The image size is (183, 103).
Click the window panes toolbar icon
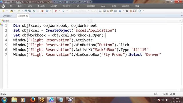tap(104, 11)
